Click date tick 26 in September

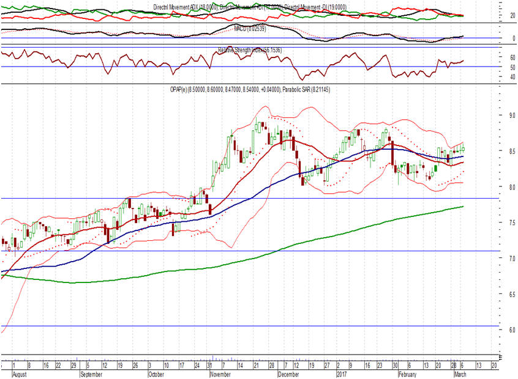coord(135,366)
